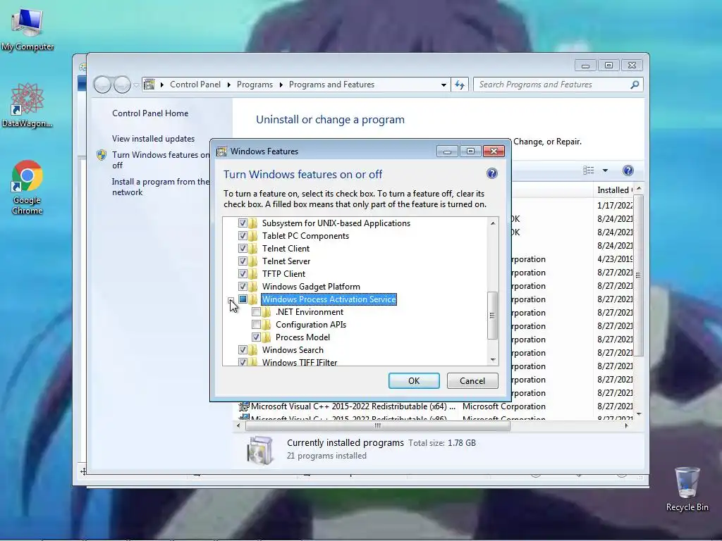This screenshot has height=541, width=722.
Task: Click Control Panel breadcrumb
Action: (195, 85)
